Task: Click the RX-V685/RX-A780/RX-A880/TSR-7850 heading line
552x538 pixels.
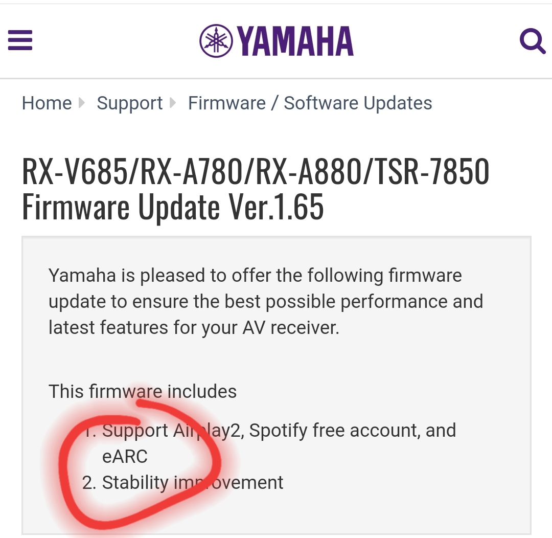Action: (256, 172)
